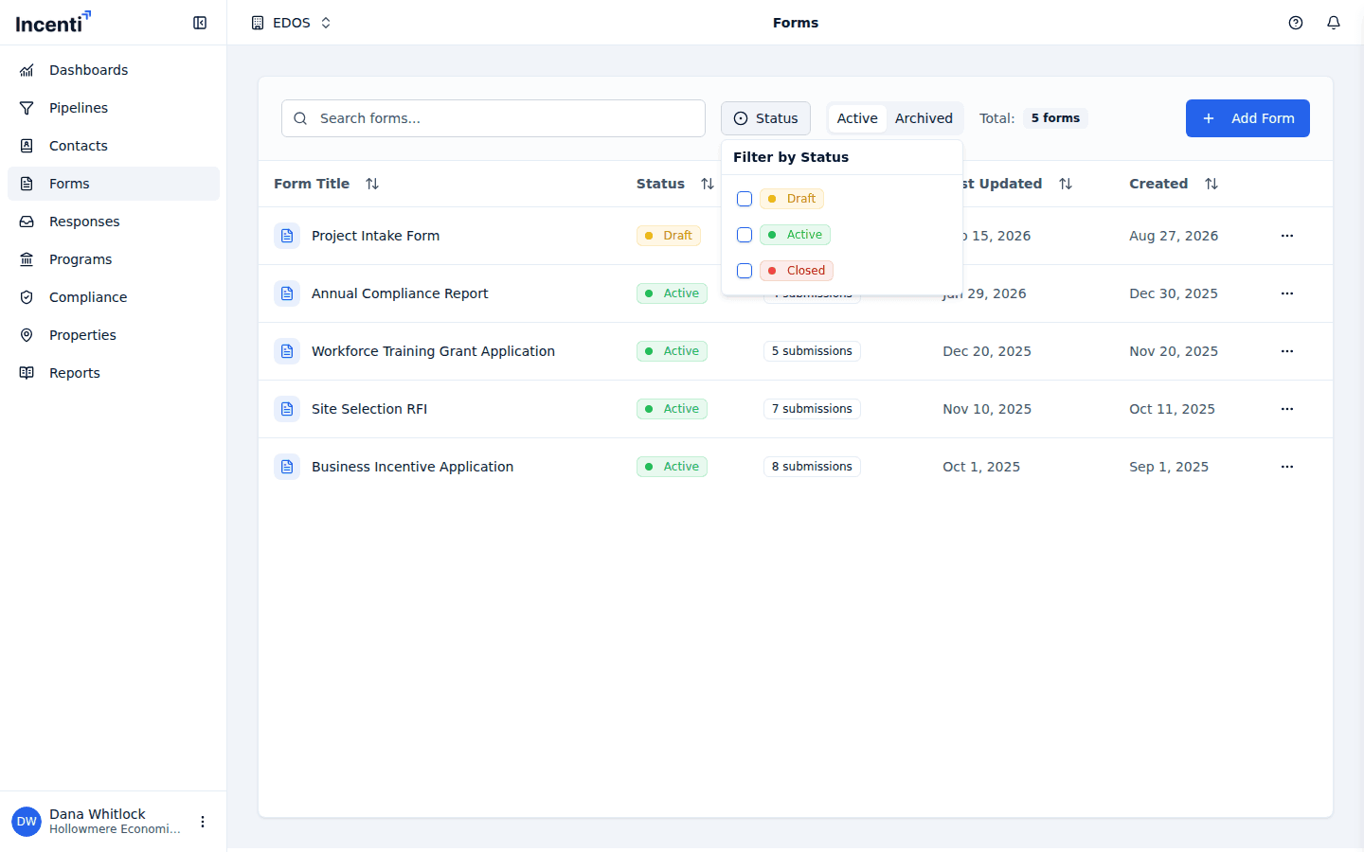Open Programs in the sidebar
This screenshot has width=1364, height=852.
(114, 259)
